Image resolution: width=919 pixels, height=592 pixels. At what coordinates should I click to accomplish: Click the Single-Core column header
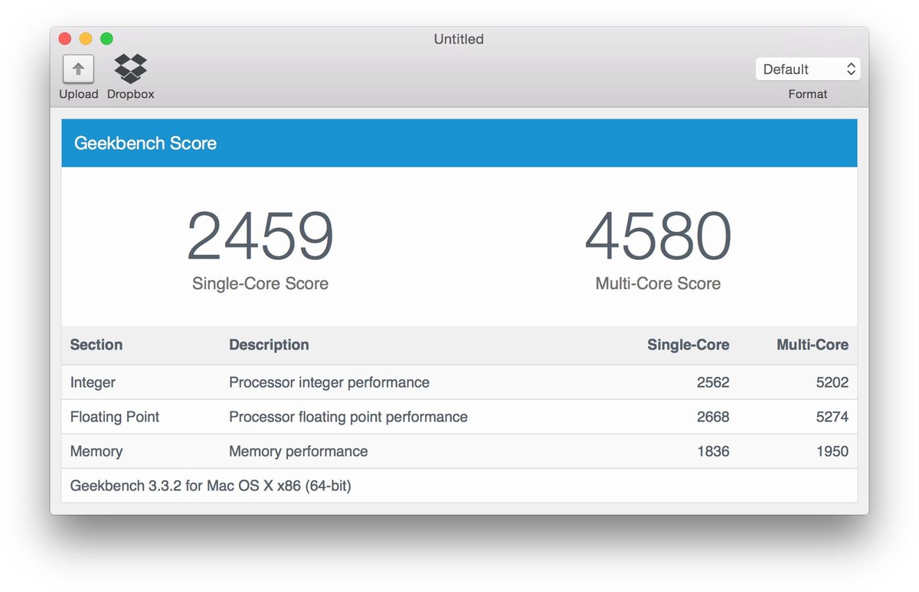pos(688,345)
